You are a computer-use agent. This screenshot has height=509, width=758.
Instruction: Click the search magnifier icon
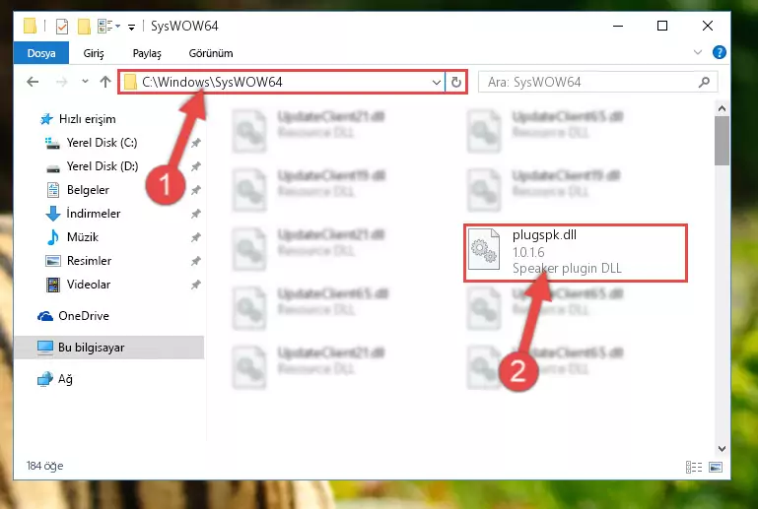coord(704,82)
